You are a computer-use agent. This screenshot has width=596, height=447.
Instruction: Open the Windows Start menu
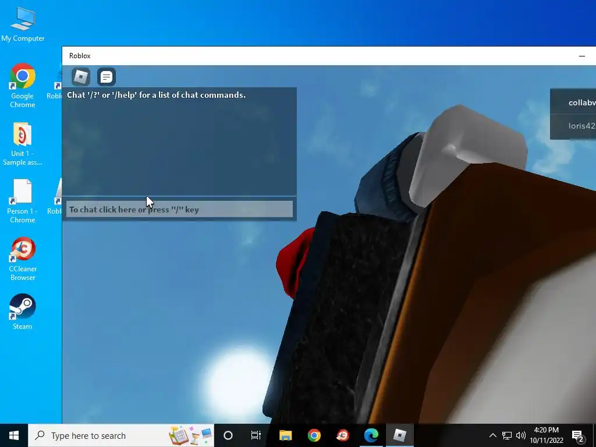tap(14, 435)
